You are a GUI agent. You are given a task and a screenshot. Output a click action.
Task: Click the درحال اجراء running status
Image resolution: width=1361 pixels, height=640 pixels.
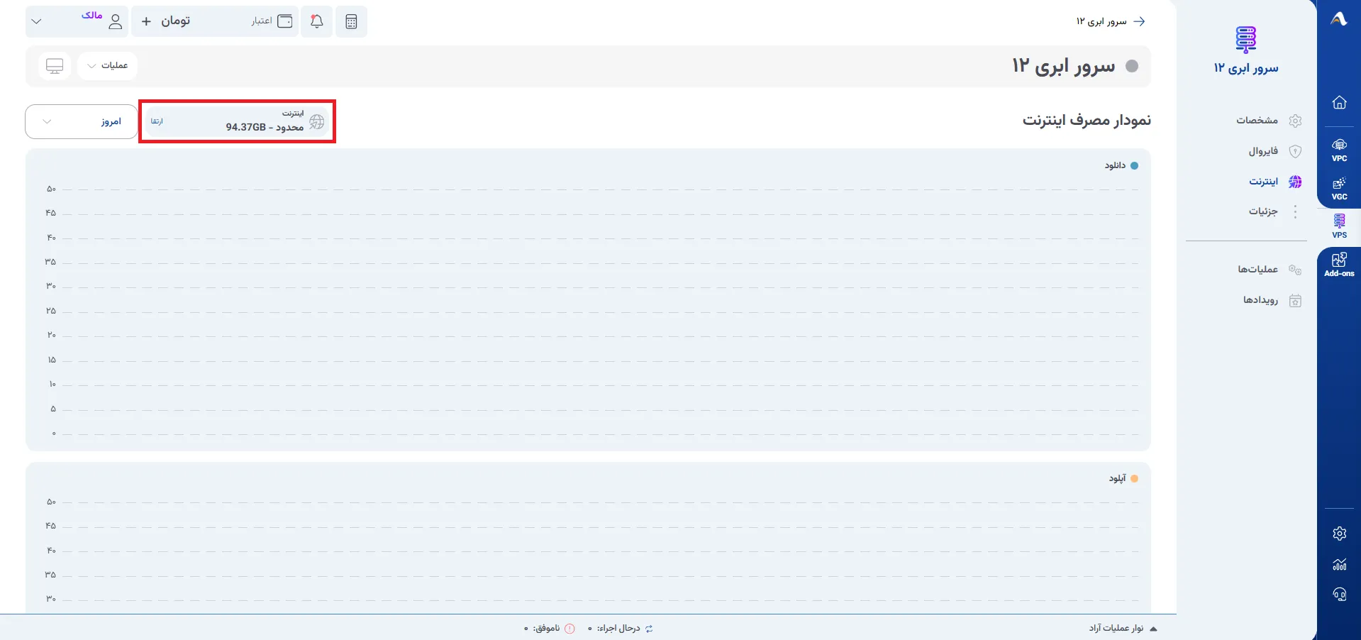621,629
